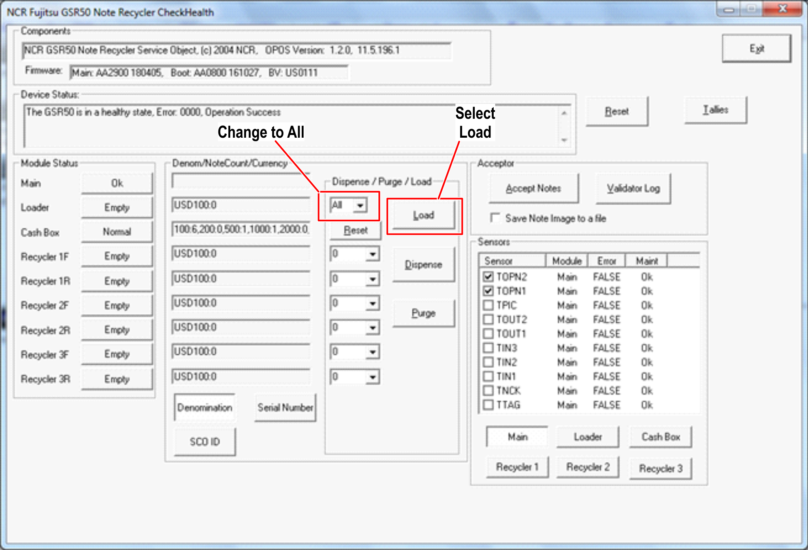Click the Purge button
The image size is (808, 550).
click(423, 313)
